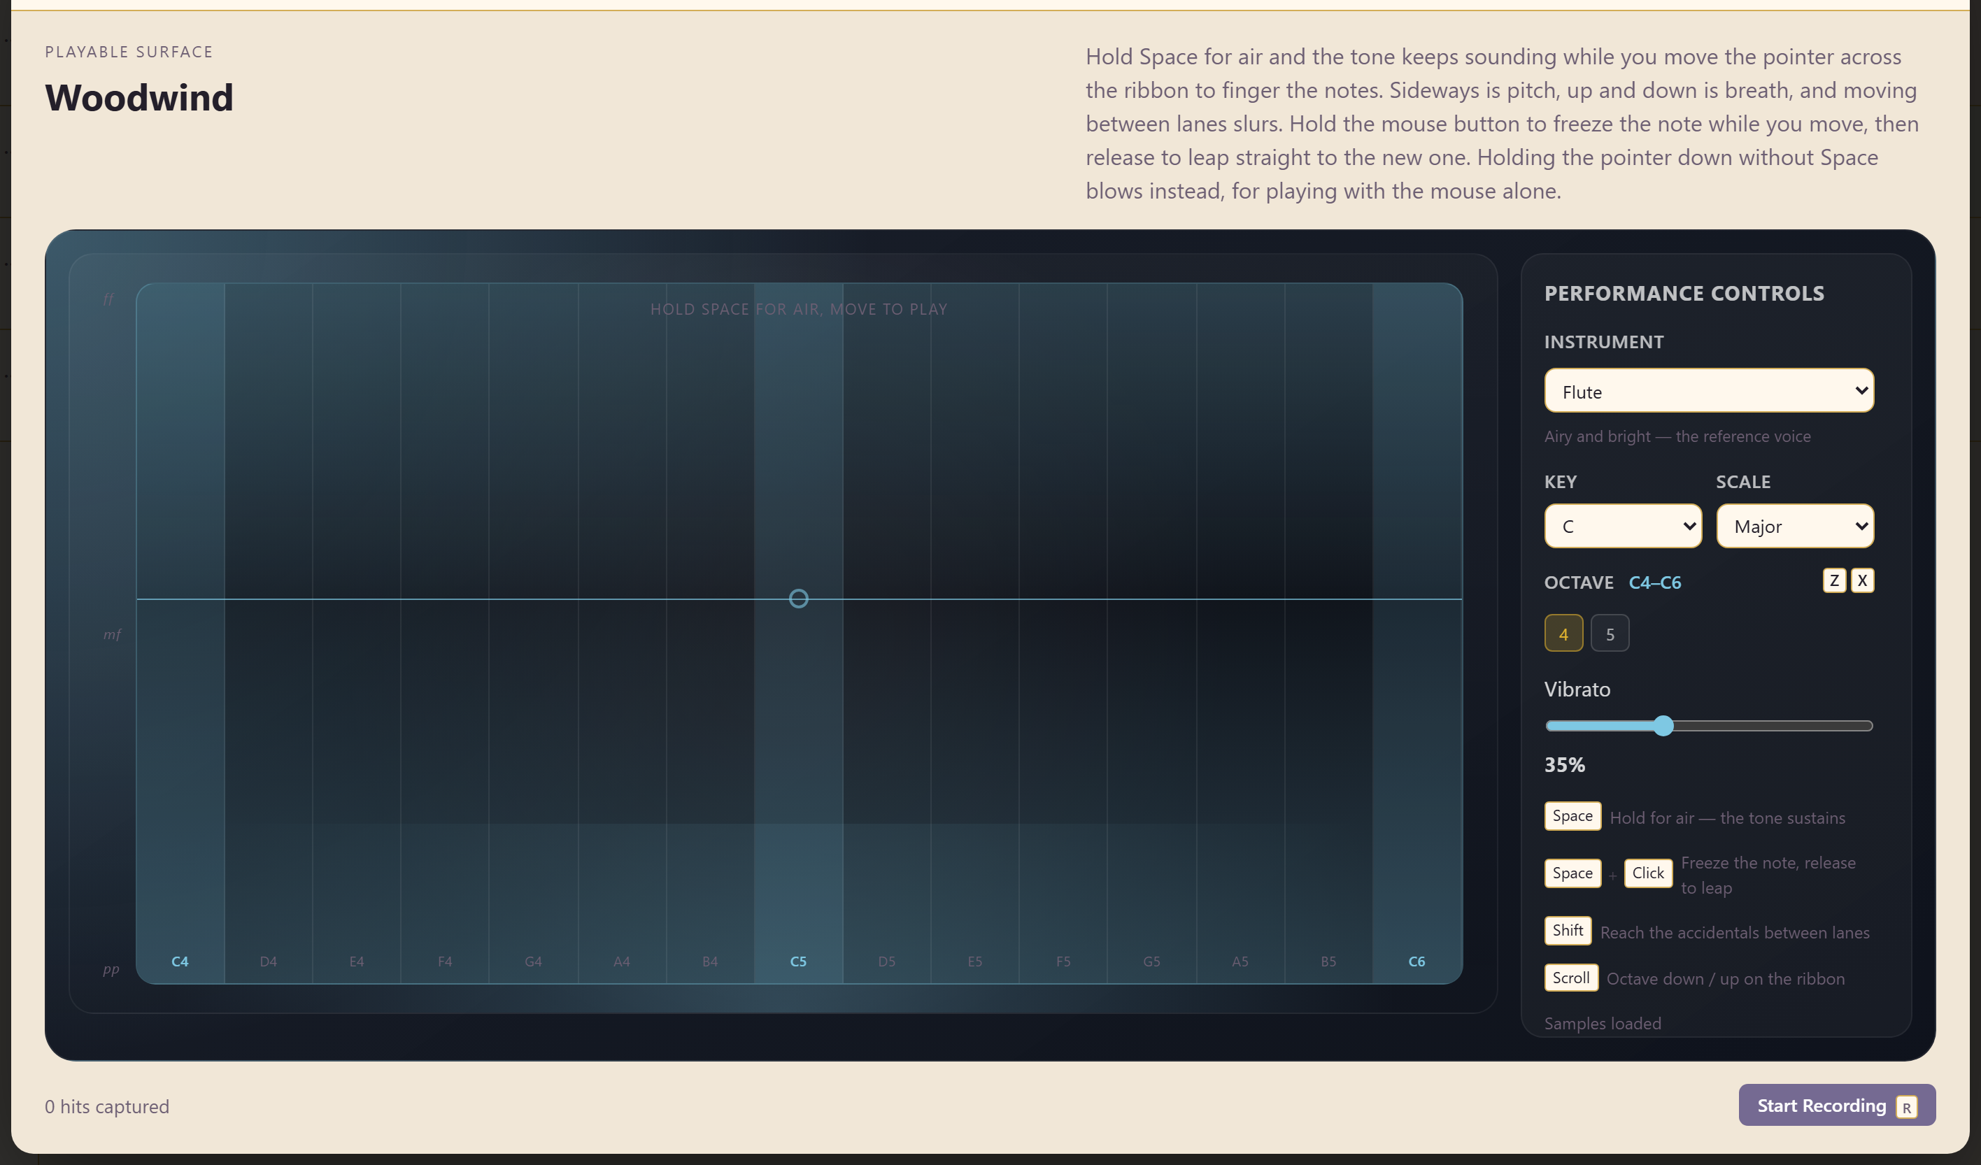Play the F5 lane on ribbon

click(x=1063, y=633)
